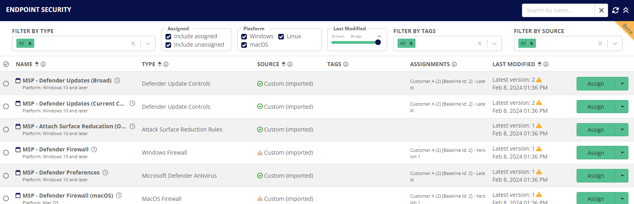The width and height of the screenshot is (634, 204).
Task: Expand the Filter by Tags dropdown
Action: coord(494,43)
